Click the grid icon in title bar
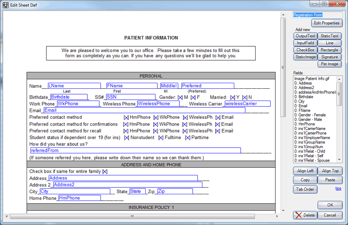The image size is (348, 225). tap(6, 5)
